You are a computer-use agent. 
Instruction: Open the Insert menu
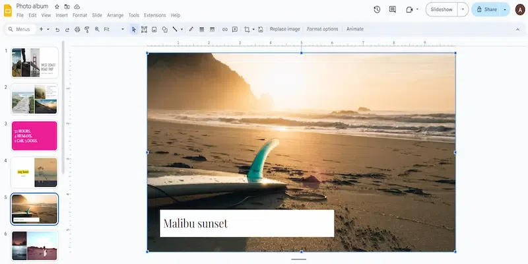pyautogui.click(x=61, y=15)
